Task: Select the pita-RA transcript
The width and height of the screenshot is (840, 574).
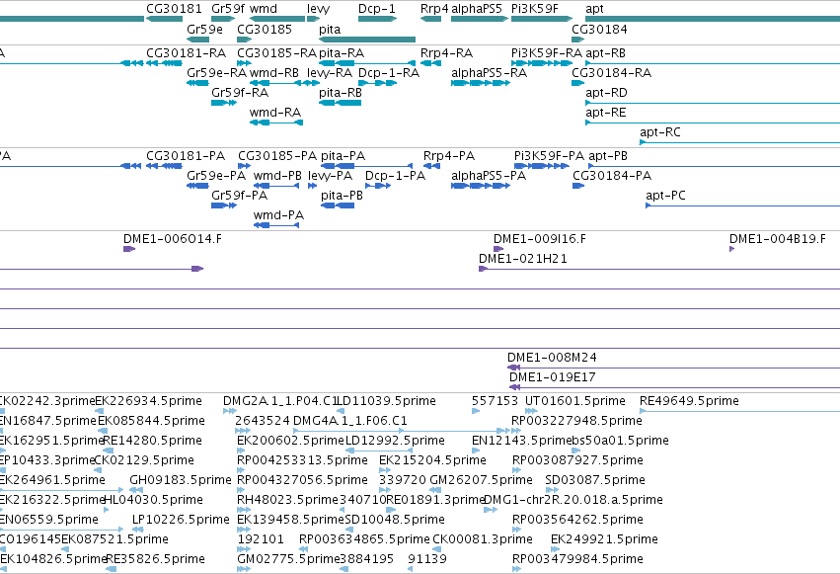Action: coord(367,63)
